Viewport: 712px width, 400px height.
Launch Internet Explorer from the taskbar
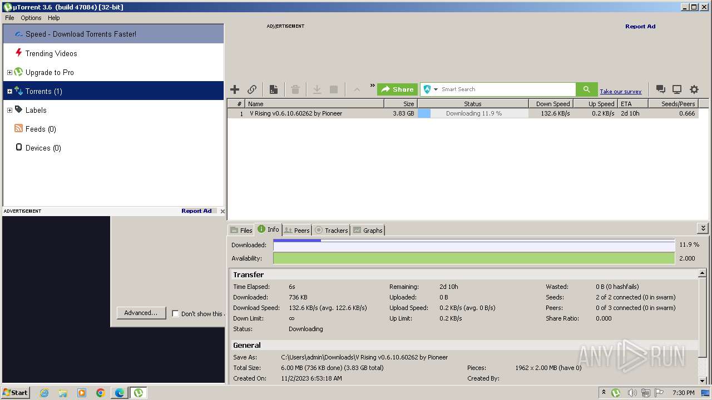click(44, 393)
